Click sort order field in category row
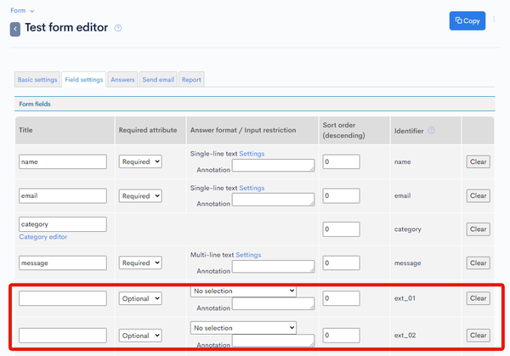 [341, 229]
